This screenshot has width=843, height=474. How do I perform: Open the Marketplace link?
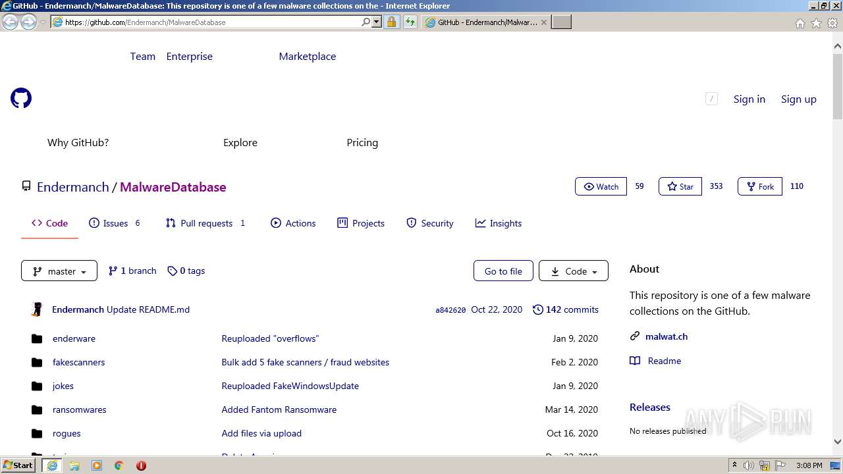308,56
